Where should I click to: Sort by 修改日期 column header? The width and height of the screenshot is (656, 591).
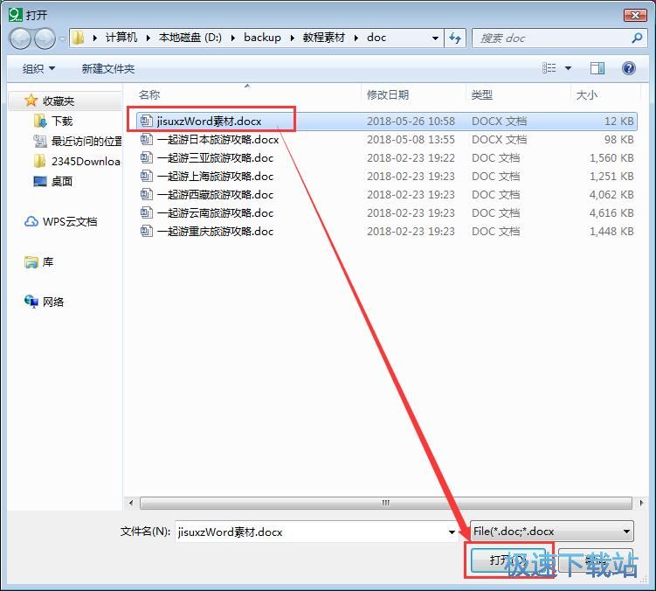point(388,94)
